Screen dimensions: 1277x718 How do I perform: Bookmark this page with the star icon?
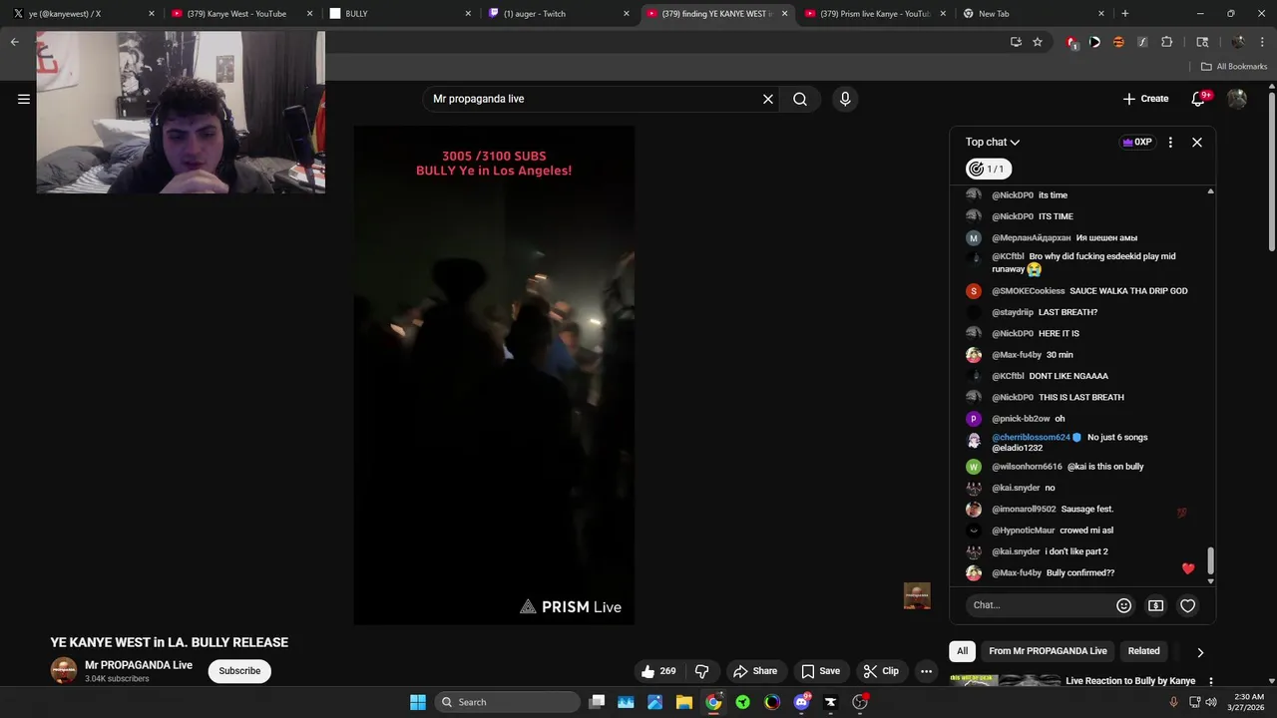coord(1038,42)
